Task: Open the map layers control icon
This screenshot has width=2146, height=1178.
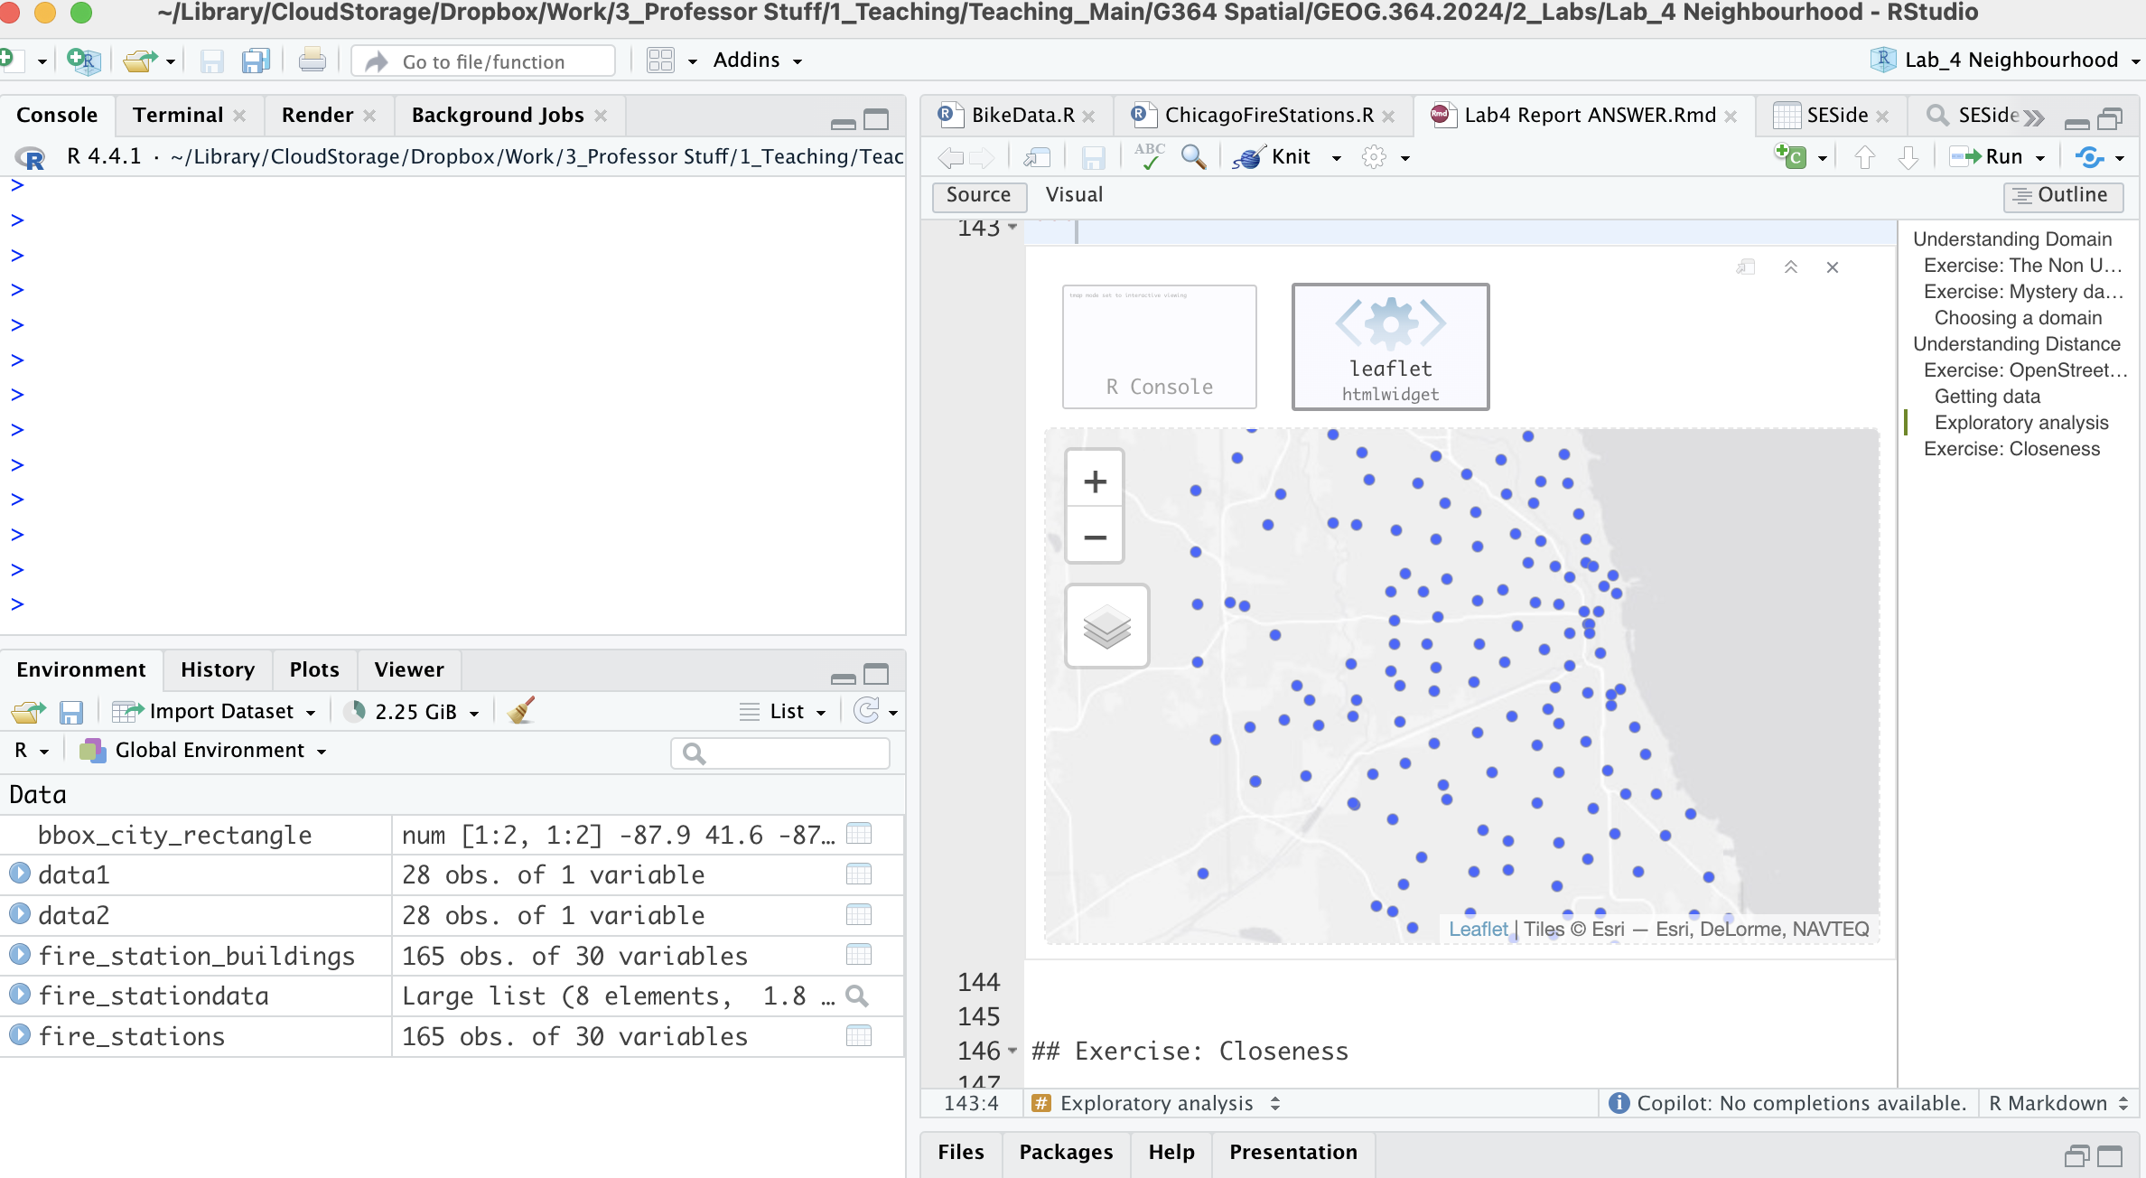Action: coord(1106,627)
